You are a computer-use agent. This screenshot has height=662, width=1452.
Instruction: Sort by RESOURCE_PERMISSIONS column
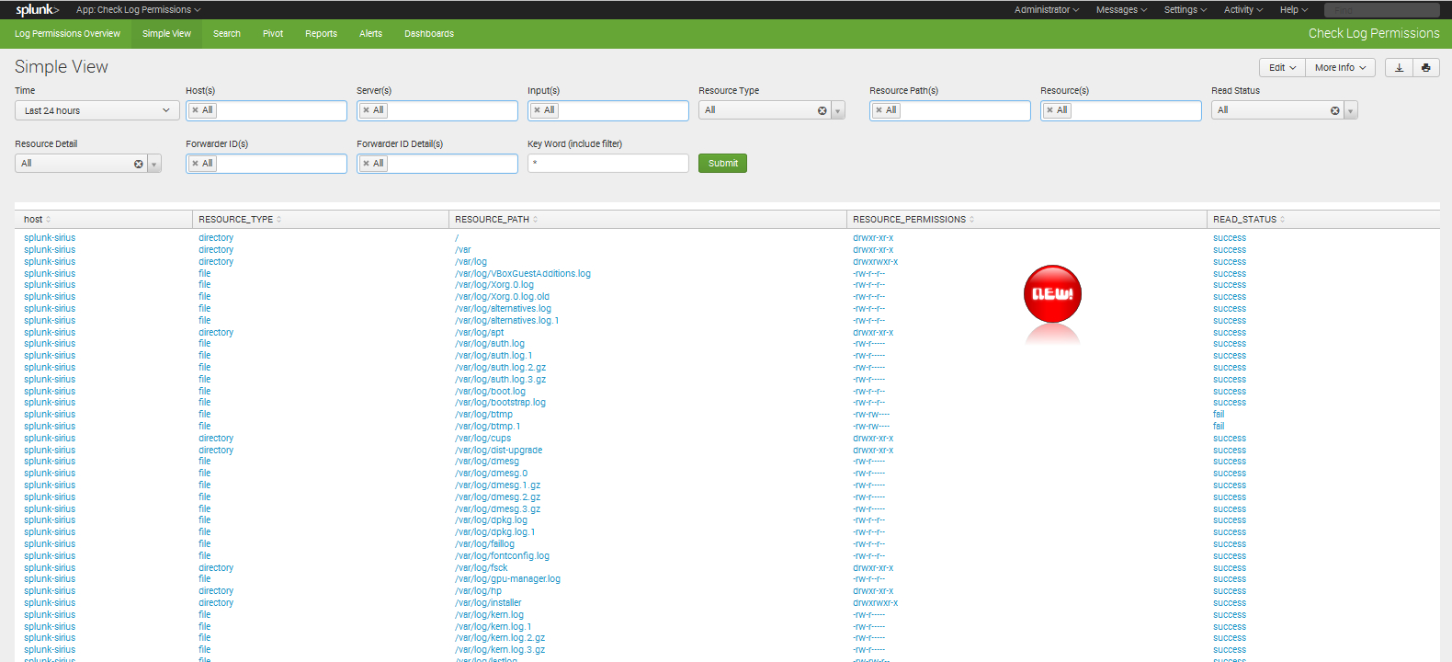pos(913,219)
